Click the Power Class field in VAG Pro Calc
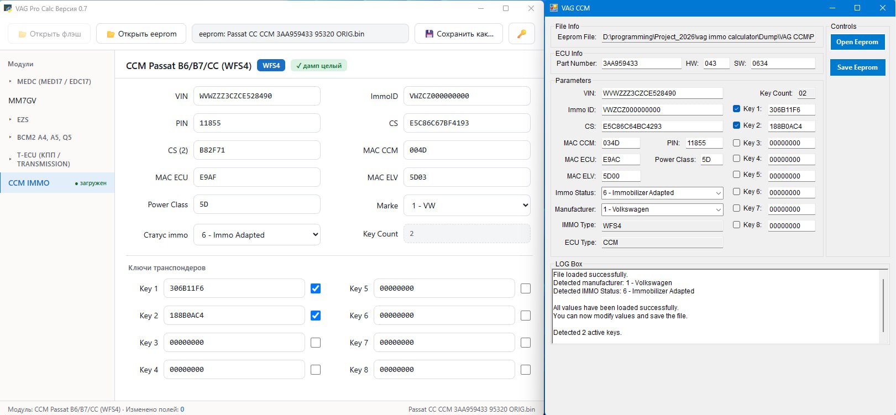Image resolution: width=896 pixels, height=415 pixels. pyautogui.click(x=256, y=204)
